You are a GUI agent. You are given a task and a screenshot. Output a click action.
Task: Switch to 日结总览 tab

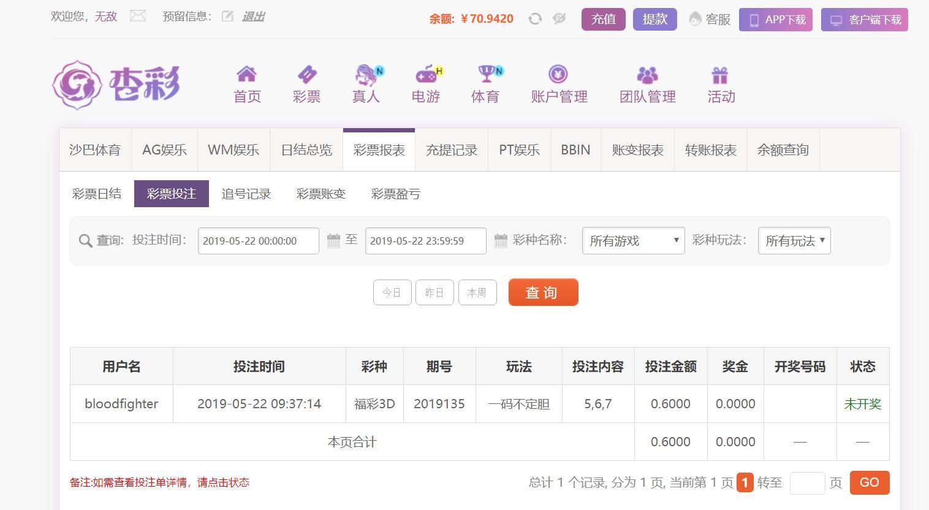306,150
